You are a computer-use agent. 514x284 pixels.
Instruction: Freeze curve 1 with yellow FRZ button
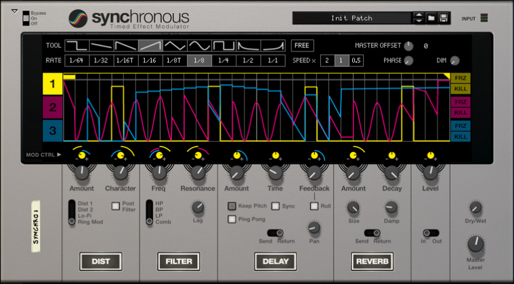(x=461, y=79)
